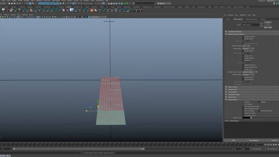Viewport: 279px width, 157px height.
Task: Click the orange 'd' icon on the shelf
Action: (92, 10)
